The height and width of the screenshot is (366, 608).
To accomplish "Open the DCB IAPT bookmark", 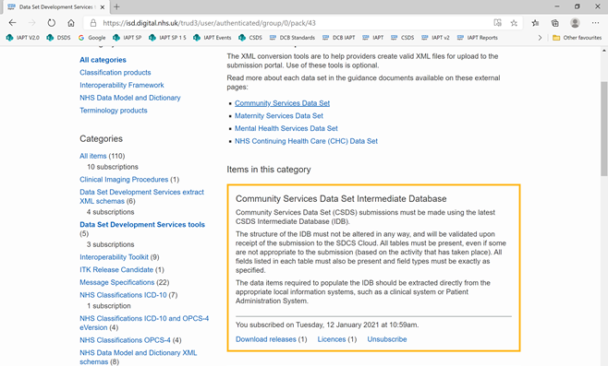I will [338, 38].
